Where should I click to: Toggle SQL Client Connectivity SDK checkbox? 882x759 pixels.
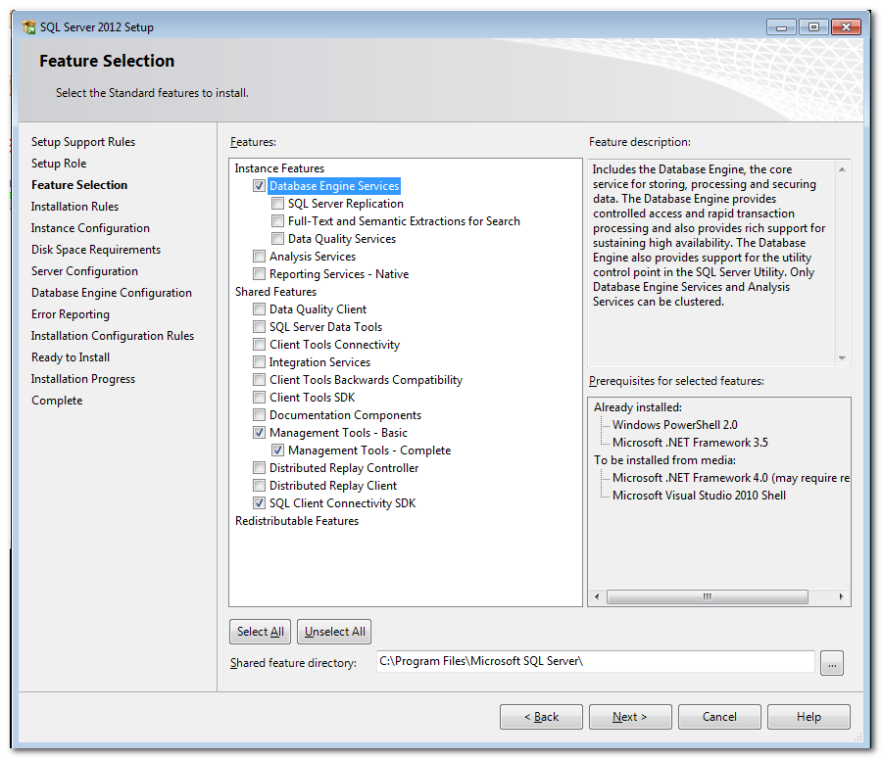pos(260,503)
